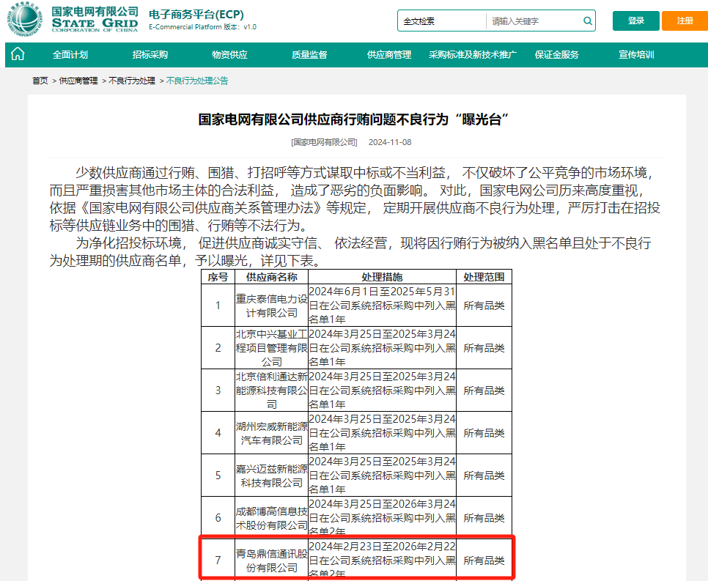Open the 宣传培训 menu
708x581 pixels.
coord(636,55)
